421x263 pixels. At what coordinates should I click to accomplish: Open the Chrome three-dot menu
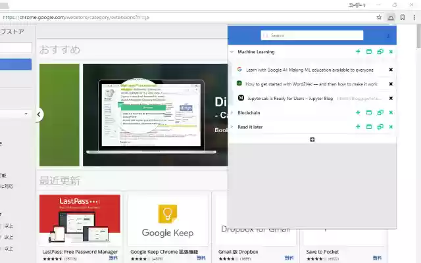point(414,17)
